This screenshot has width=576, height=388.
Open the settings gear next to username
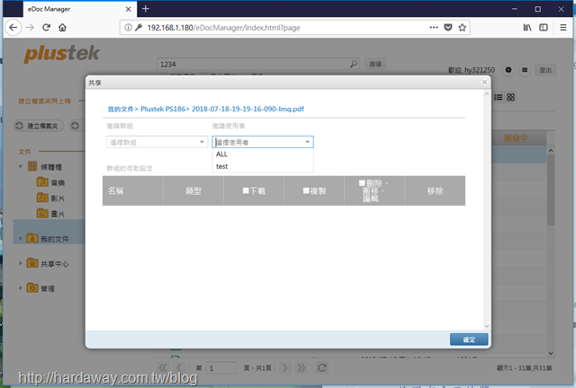508,70
